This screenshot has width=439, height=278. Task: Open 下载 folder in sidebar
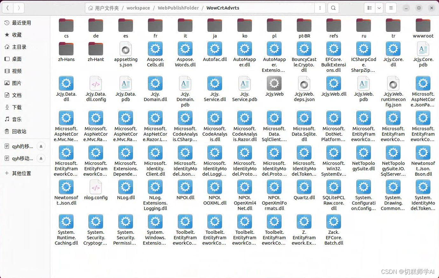25,107
